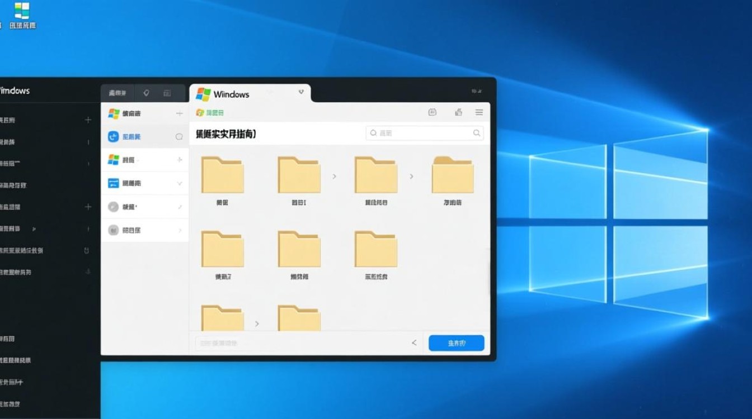The image size is (752, 419).
Task: Expand the chevron on the fourth sidebar entry
Action: point(180,183)
